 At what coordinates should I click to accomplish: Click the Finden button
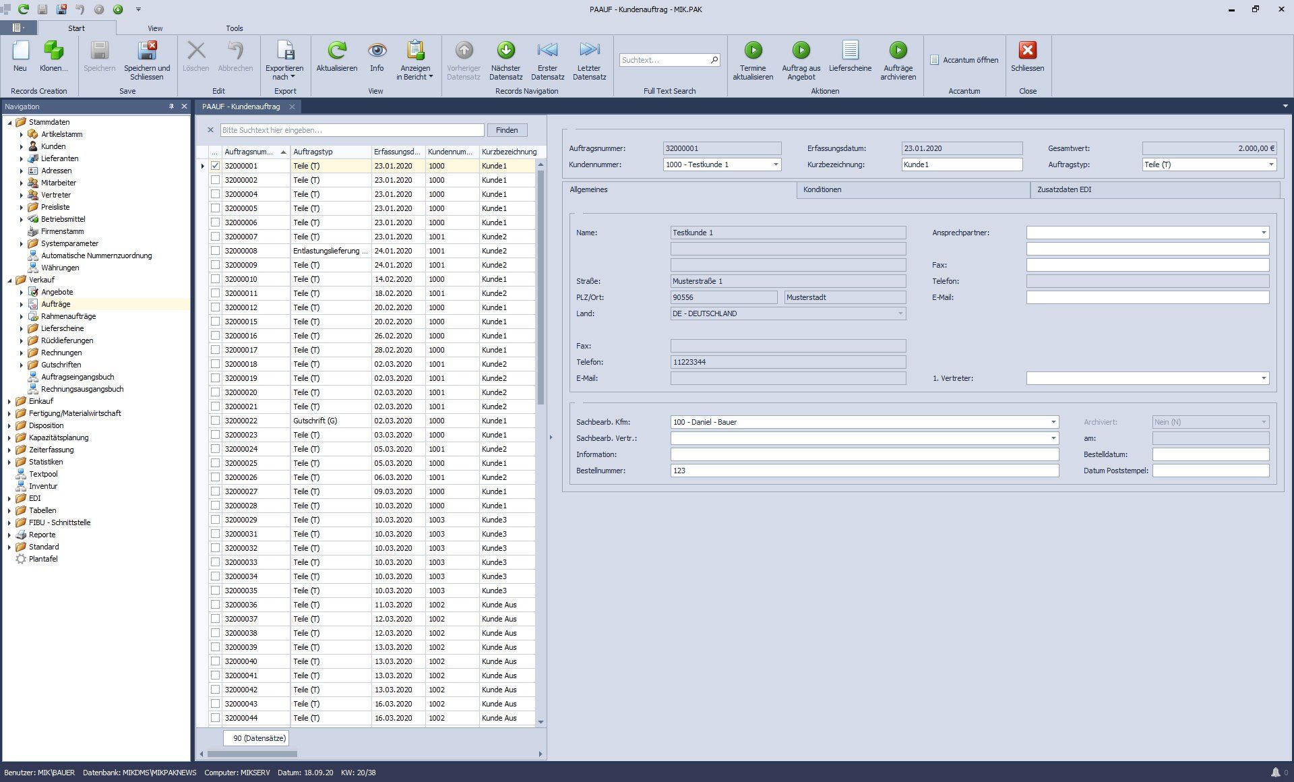click(507, 129)
